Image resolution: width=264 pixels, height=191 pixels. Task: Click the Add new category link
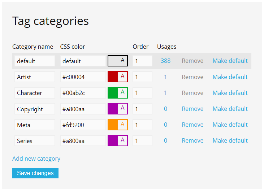pyautogui.click(x=36, y=159)
